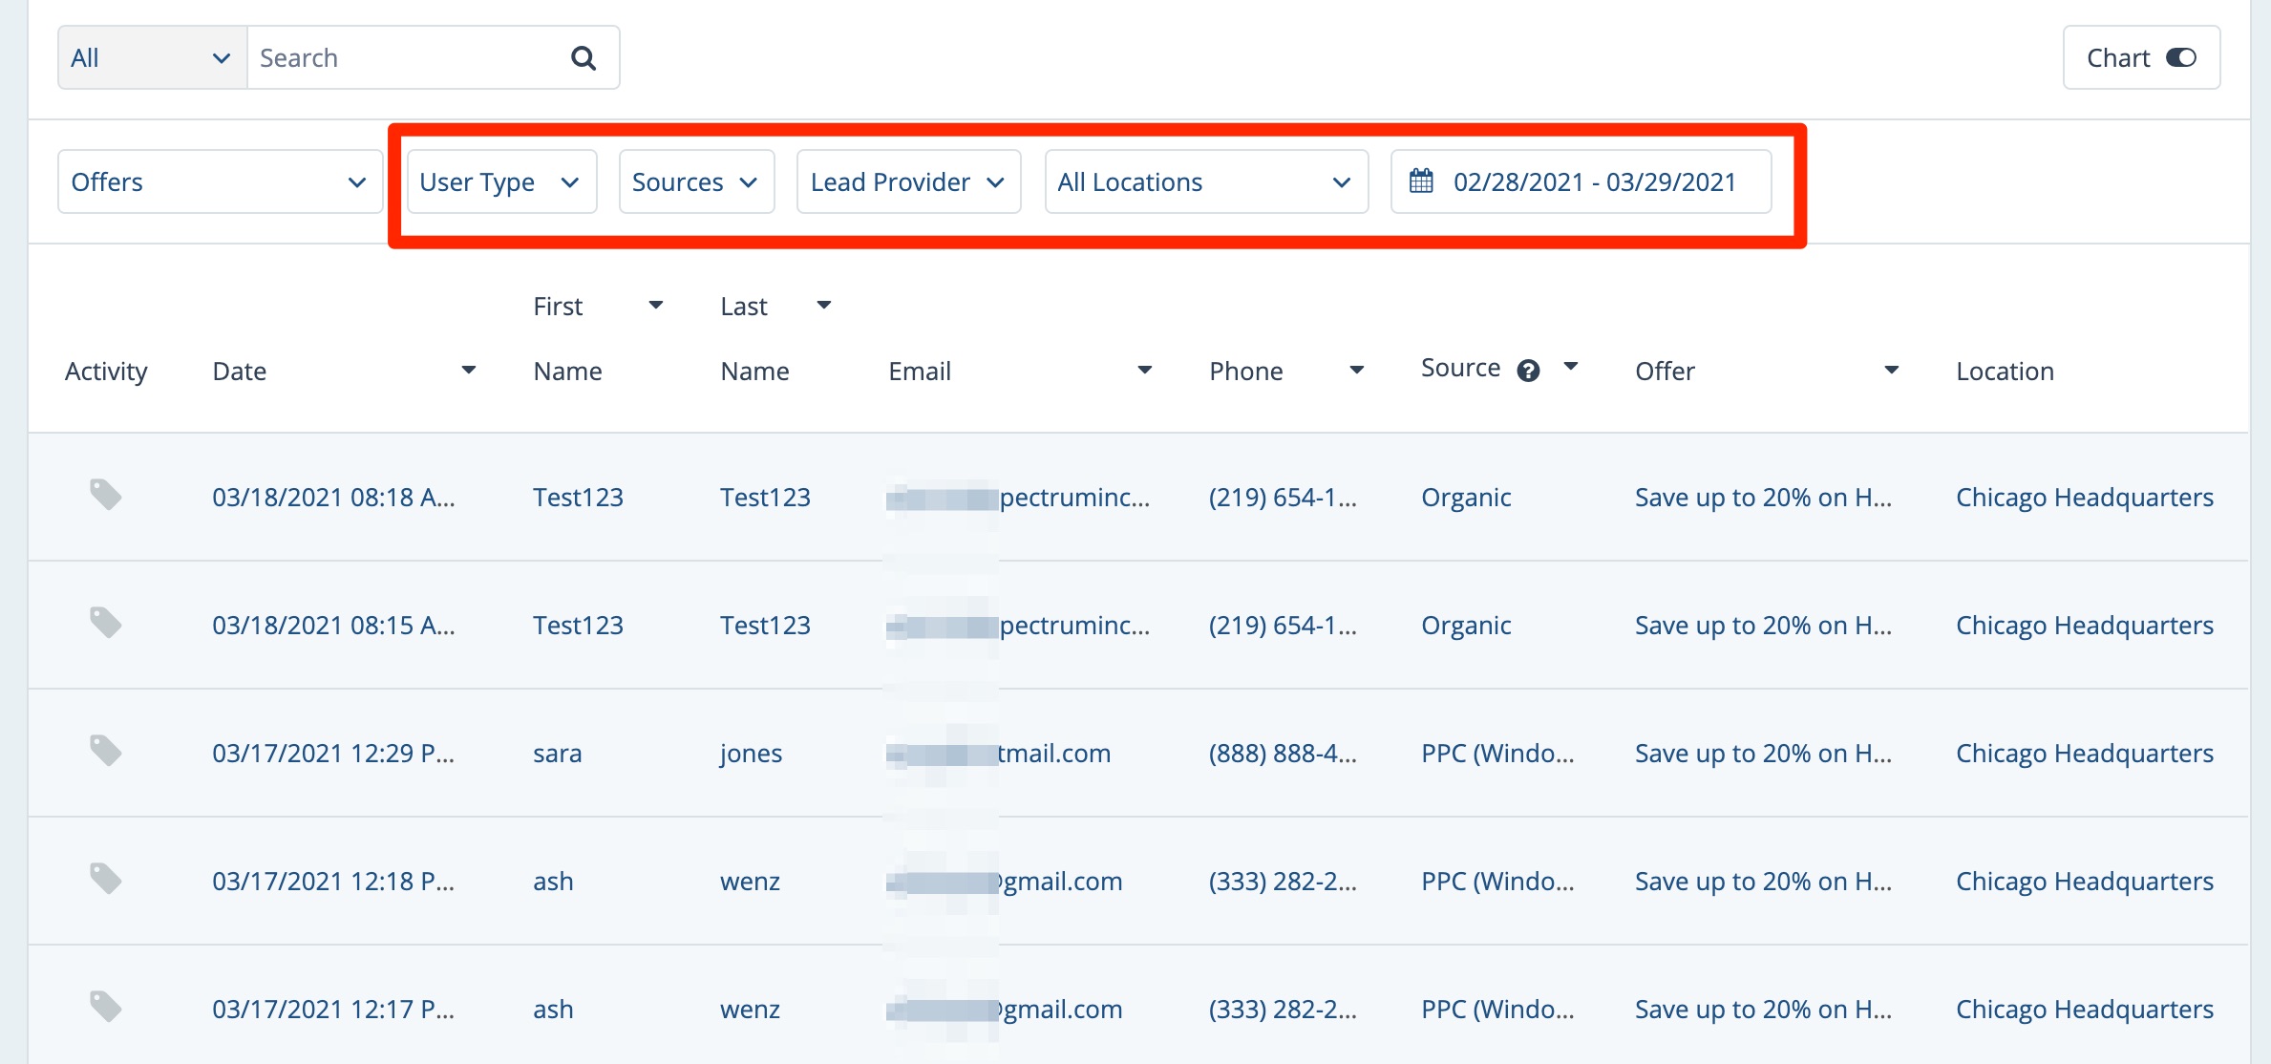
Task: Open the All Locations dropdown
Action: click(1205, 181)
